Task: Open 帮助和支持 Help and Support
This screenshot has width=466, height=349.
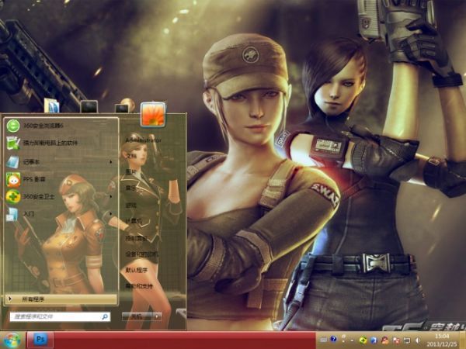Action: pyautogui.click(x=139, y=286)
